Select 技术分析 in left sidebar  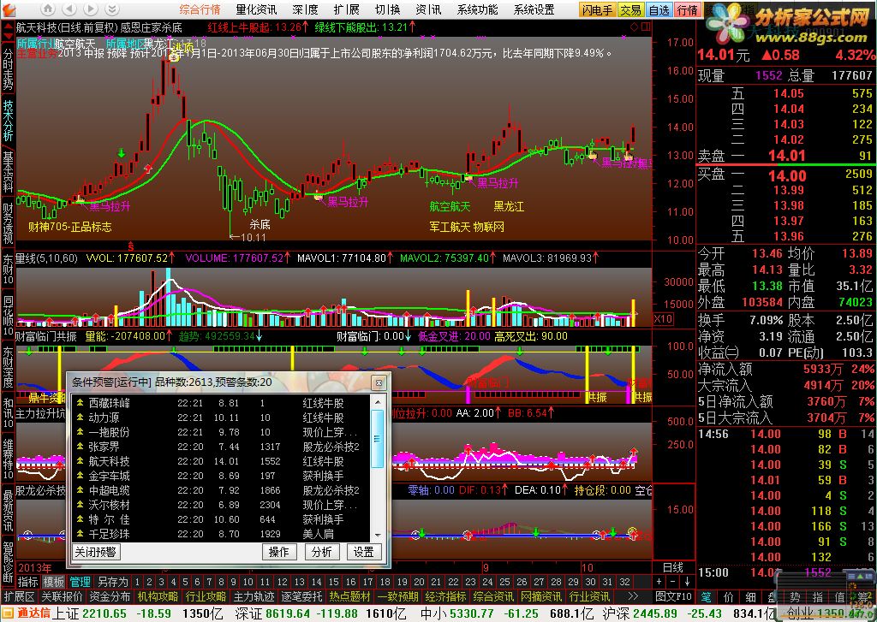(x=8, y=120)
